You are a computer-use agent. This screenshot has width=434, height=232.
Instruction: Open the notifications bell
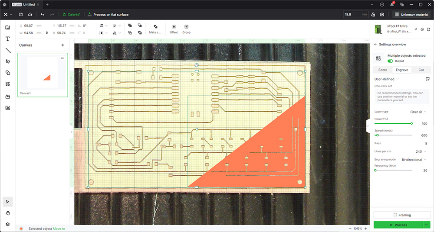tap(392, 4)
